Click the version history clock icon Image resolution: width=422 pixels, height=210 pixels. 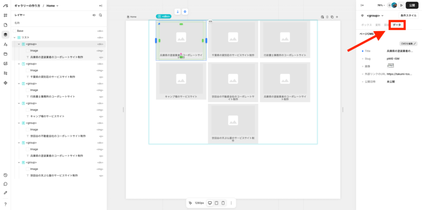coord(5,175)
